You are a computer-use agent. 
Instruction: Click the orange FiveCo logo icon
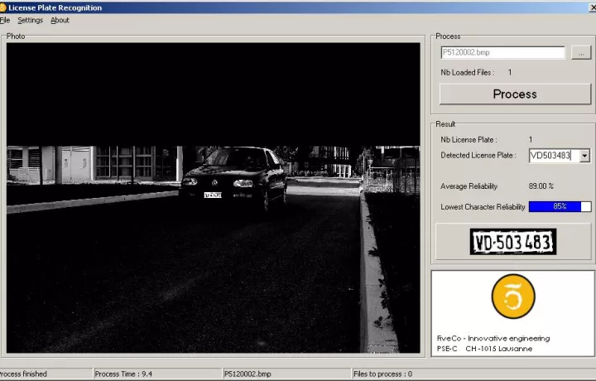coord(513,297)
